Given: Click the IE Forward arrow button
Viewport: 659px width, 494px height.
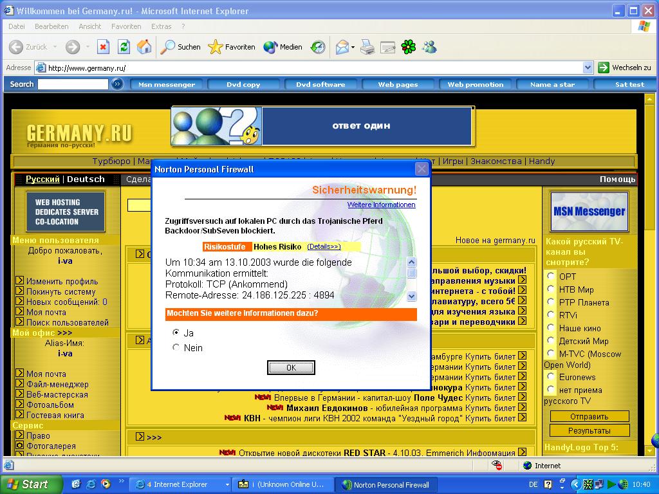Looking at the screenshot, I should [73, 47].
